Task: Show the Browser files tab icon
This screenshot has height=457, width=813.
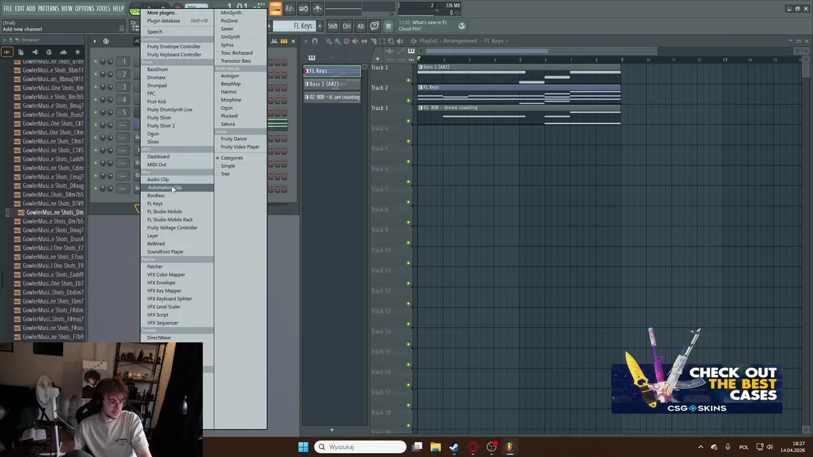Action: [x=20, y=52]
